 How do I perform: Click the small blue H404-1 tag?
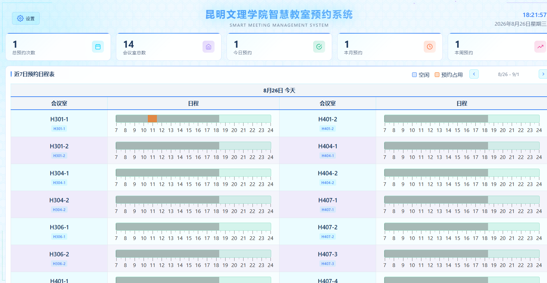click(328, 156)
